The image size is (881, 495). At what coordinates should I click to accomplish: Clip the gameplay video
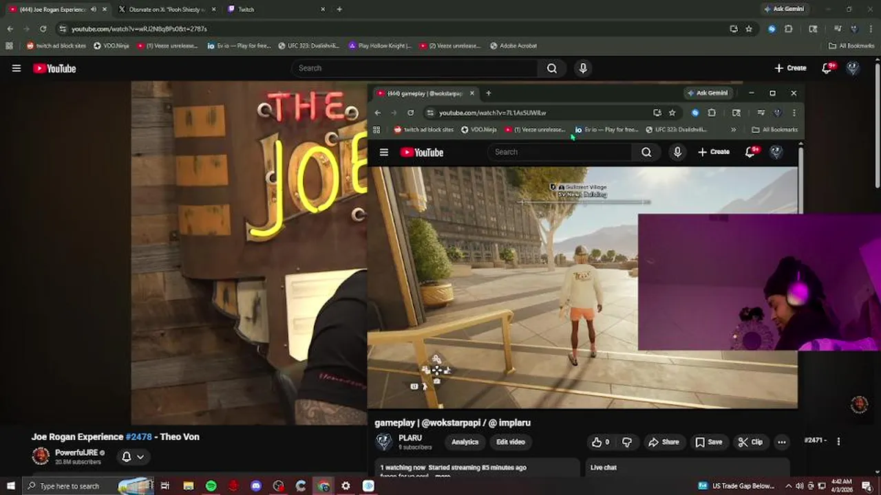click(x=750, y=442)
